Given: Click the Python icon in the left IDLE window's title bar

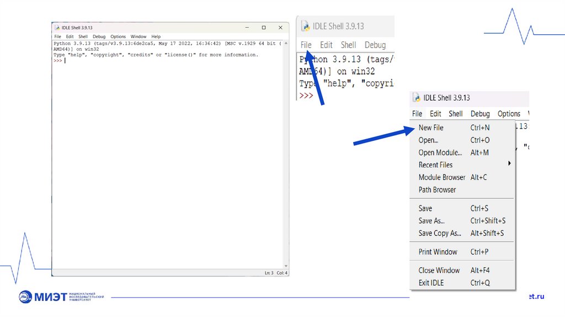Looking at the screenshot, I should [57, 28].
